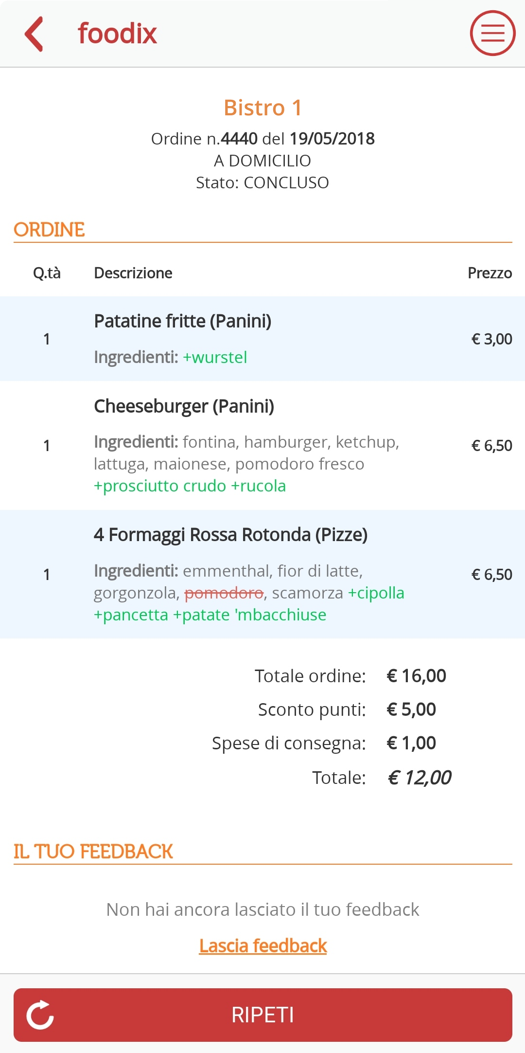Open the hamburger menu icon
Image resolution: width=525 pixels, height=1053 pixels.
tap(492, 33)
